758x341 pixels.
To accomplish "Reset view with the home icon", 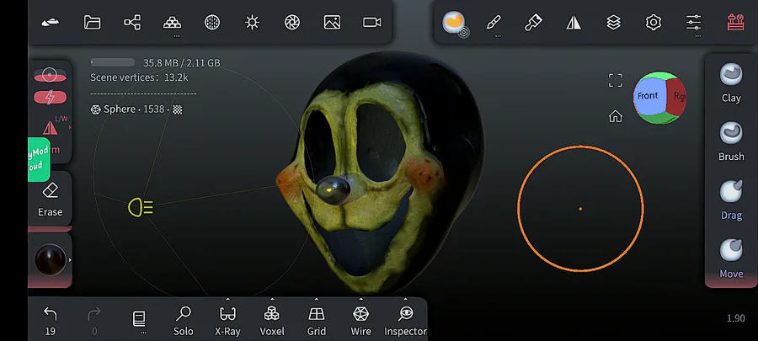I will (x=616, y=116).
